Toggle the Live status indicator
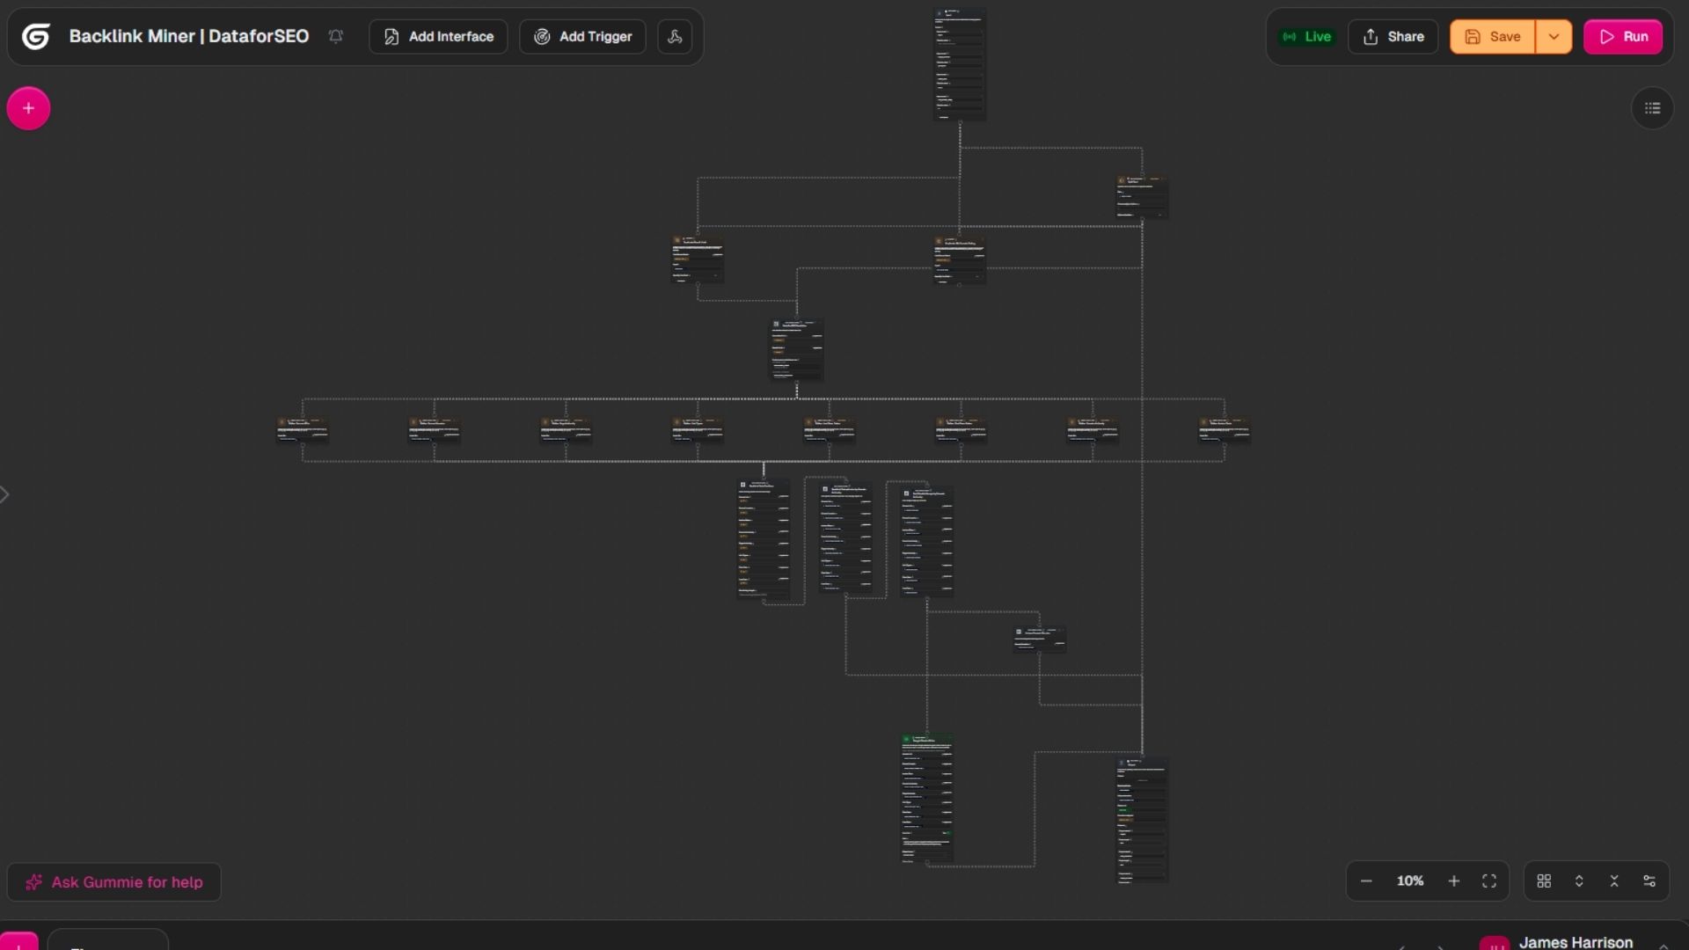Image resolution: width=1689 pixels, height=950 pixels. click(1307, 37)
